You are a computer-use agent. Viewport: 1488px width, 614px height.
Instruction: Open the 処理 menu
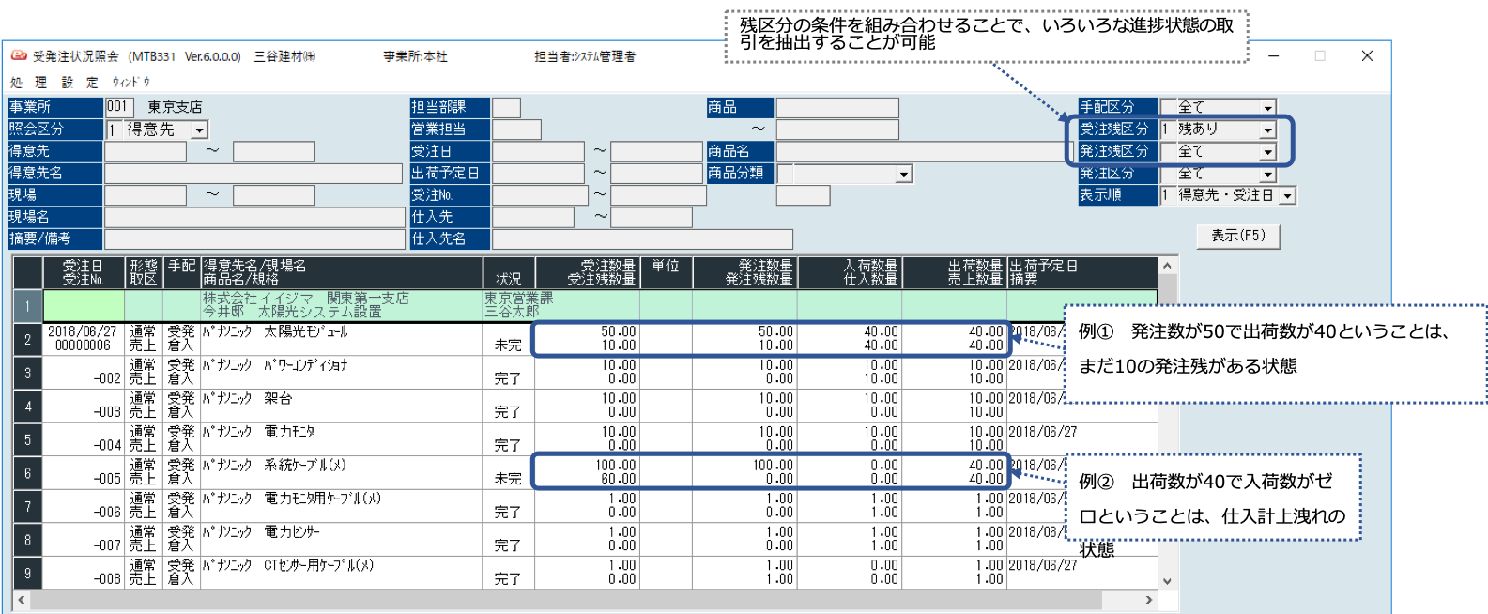click(29, 83)
